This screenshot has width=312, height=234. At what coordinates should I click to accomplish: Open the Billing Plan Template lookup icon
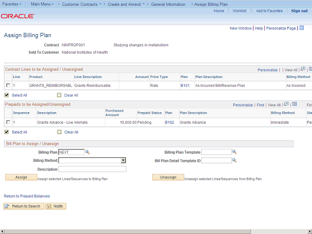tap(234, 152)
